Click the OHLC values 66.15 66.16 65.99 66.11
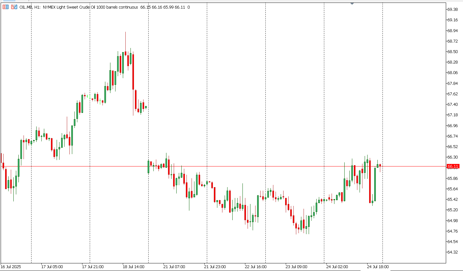 (x=163, y=7)
